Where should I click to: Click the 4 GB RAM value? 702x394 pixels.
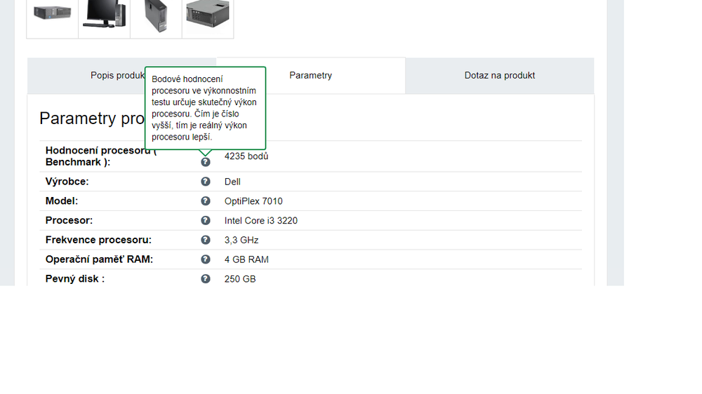click(x=246, y=259)
